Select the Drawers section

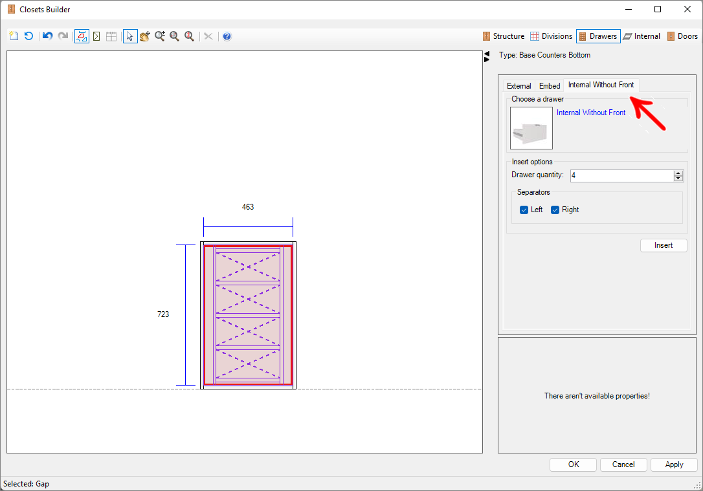599,36
